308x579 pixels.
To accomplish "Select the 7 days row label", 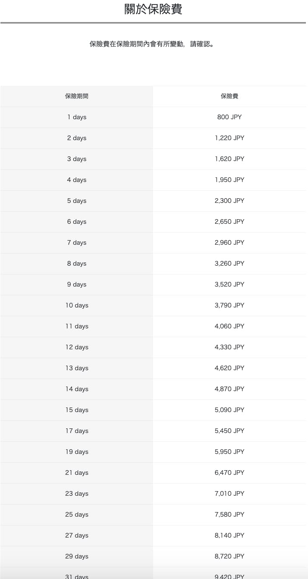I will (77, 243).
